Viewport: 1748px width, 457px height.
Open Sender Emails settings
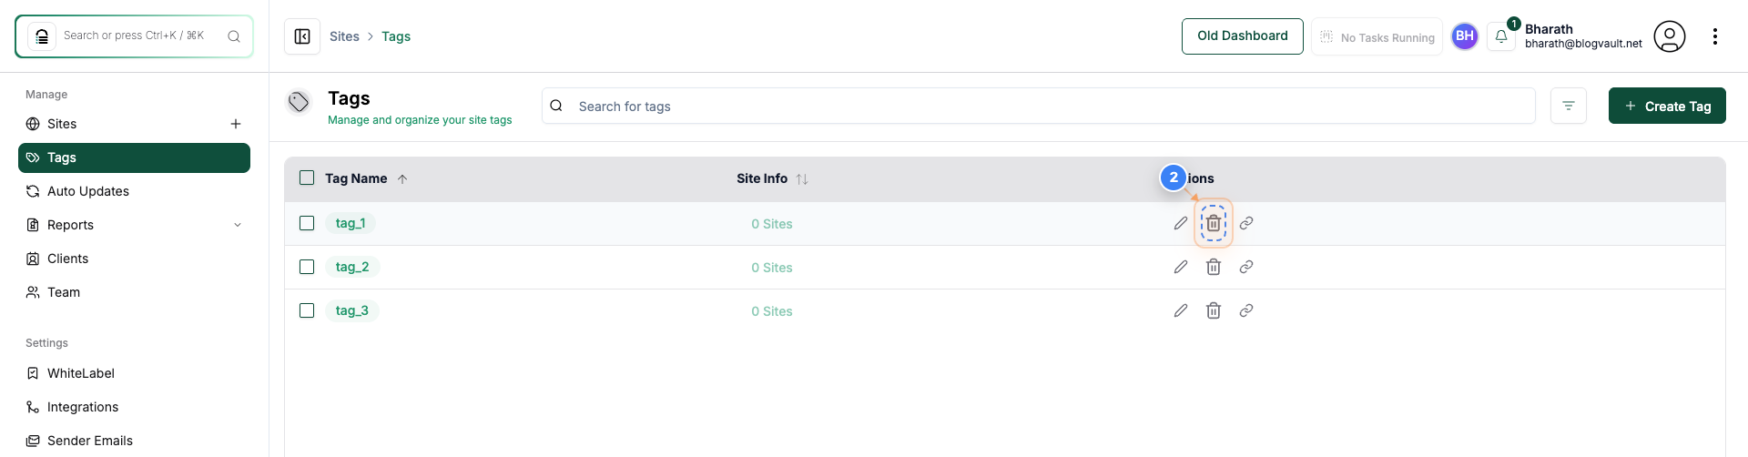(134, 441)
